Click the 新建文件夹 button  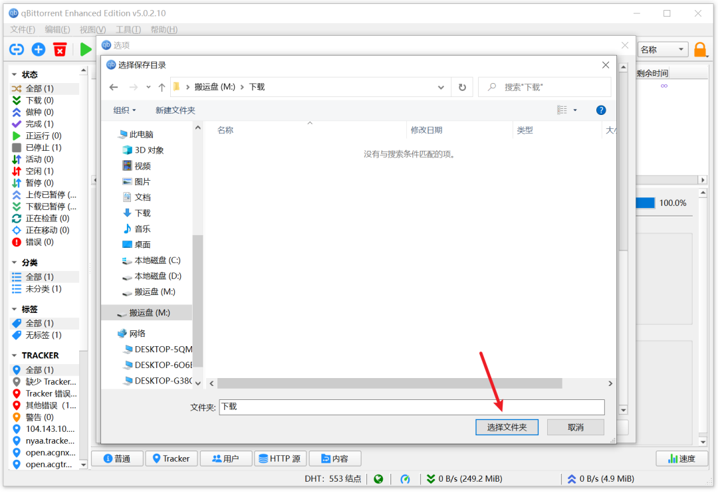tap(176, 110)
